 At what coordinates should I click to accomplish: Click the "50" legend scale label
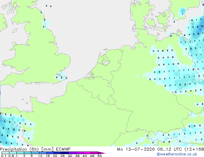point(99,156)
